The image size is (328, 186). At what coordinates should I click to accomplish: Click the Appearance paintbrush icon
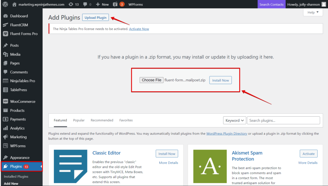6,158
